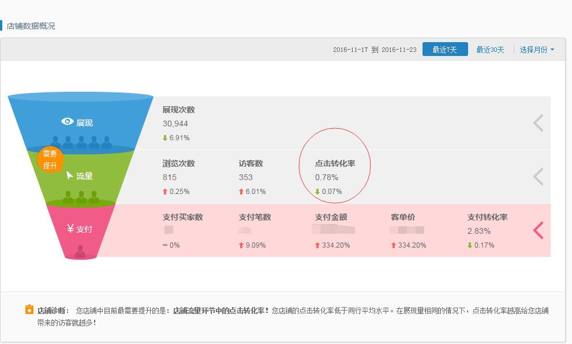Image resolution: width=572 pixels, height=344 pixels.
Task: Click the orange 店铺诊断 diagnosis icon
Action: click(x=28, y=309)
